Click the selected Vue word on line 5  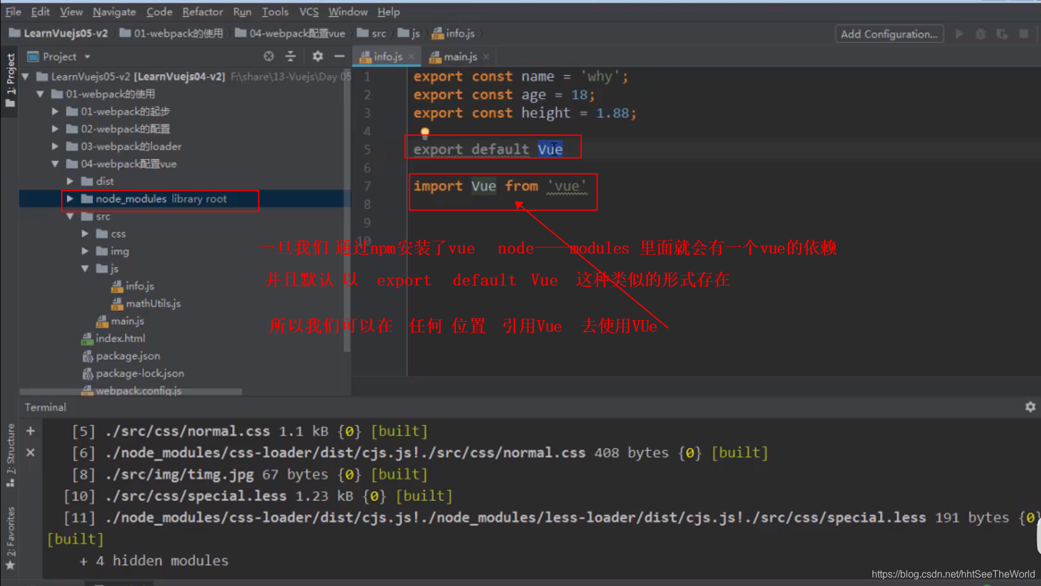[550, 150]
